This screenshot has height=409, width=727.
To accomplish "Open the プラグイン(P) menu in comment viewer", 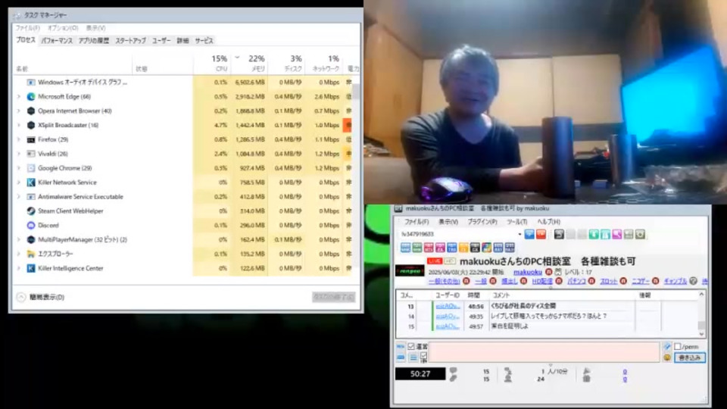I will tap(482, 222).
